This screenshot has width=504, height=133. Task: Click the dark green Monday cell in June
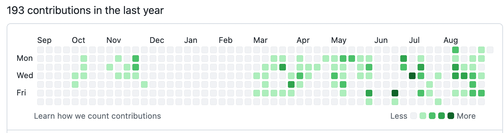click(x=404, y=59)
